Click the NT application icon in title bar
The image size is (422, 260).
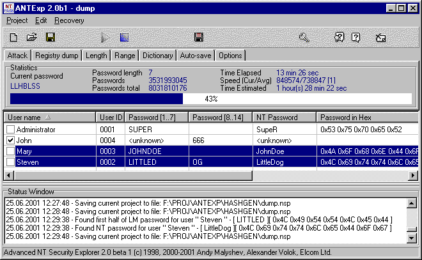pyautogui.click(x=8, y=8)
